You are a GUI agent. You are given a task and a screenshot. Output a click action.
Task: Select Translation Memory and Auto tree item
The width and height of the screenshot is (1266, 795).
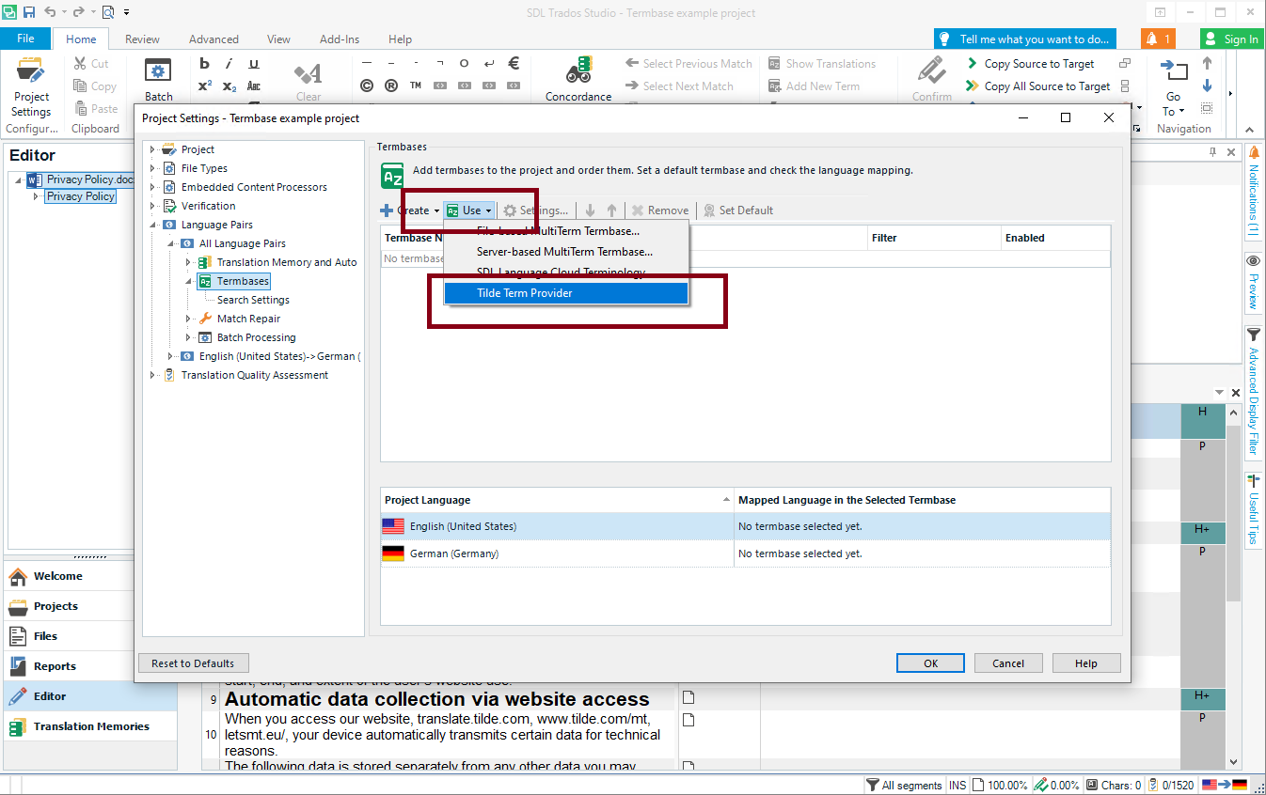pyautogui.click(x=287, y=262)
